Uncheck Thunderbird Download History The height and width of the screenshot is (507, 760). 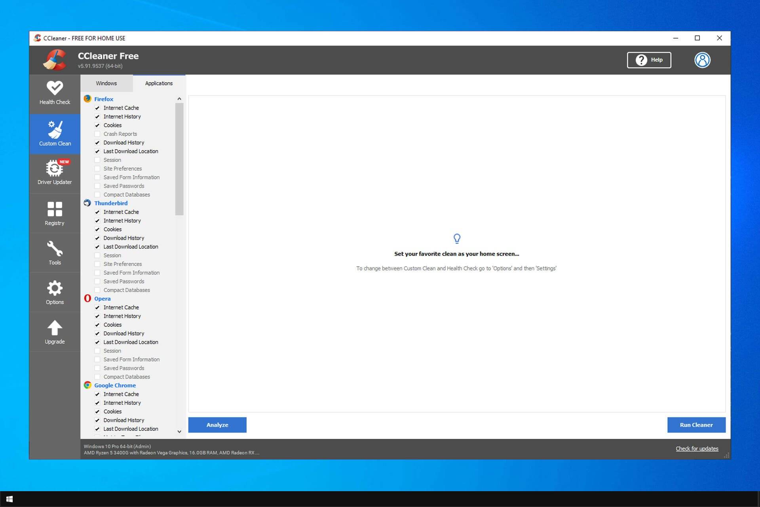[97, 238]
